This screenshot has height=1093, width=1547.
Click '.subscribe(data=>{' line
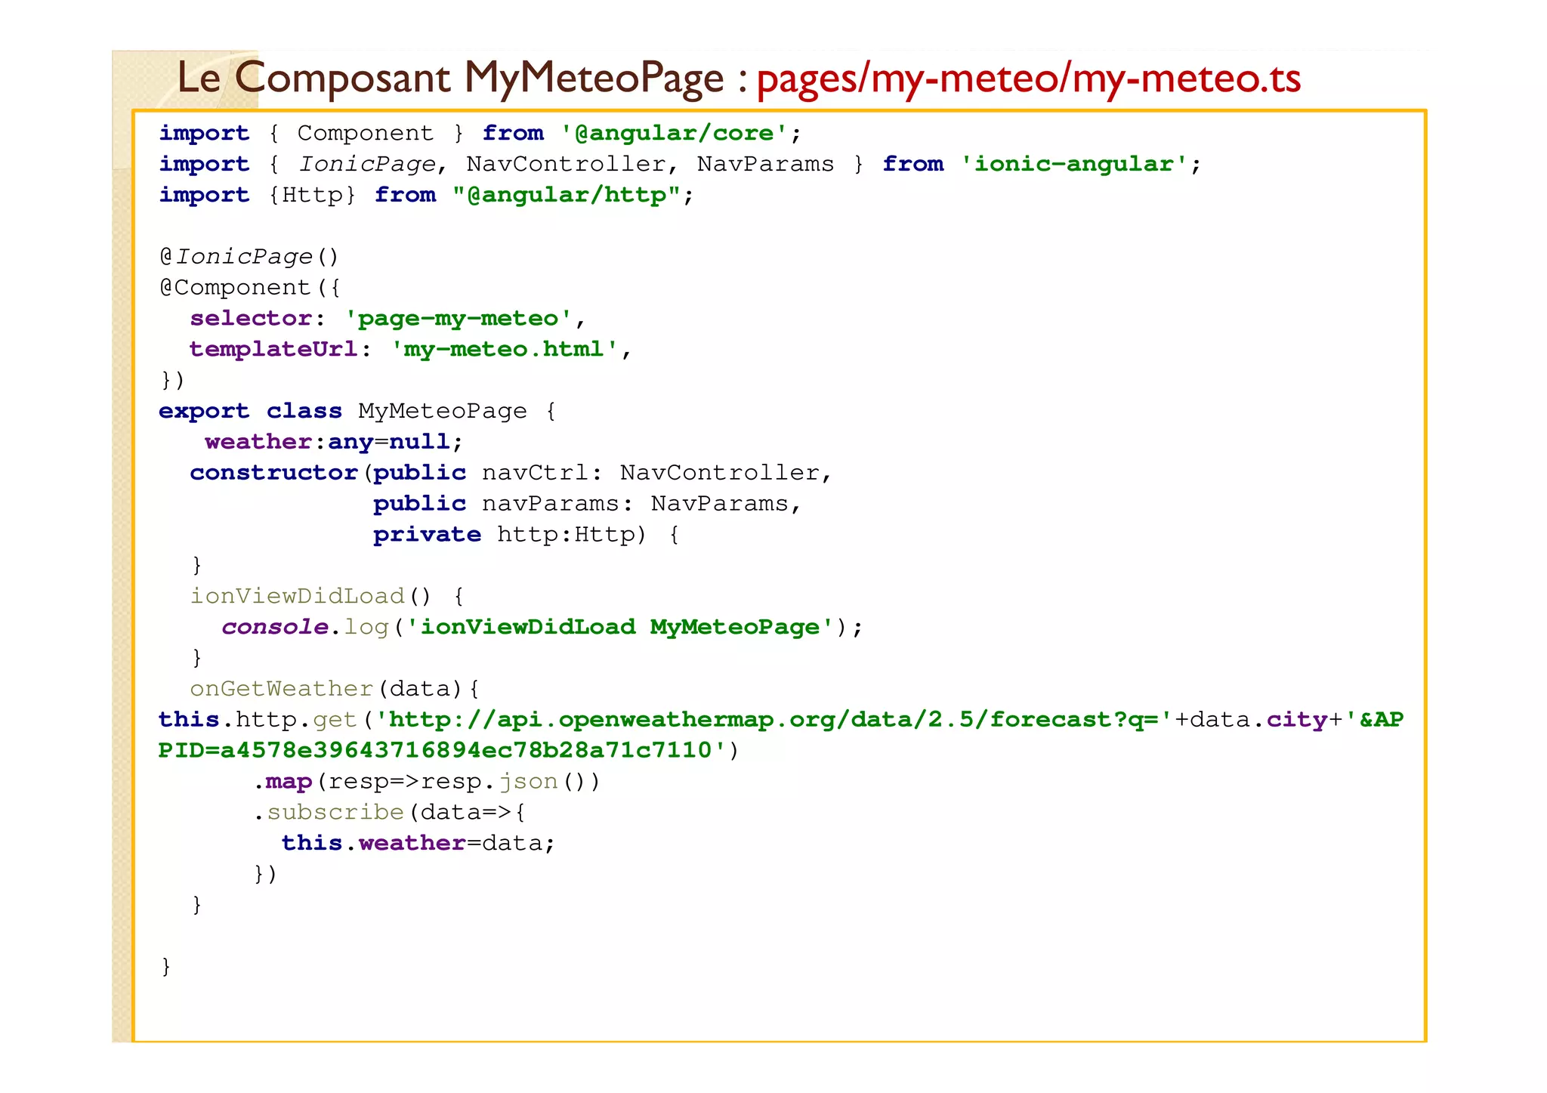coord(390,813)
